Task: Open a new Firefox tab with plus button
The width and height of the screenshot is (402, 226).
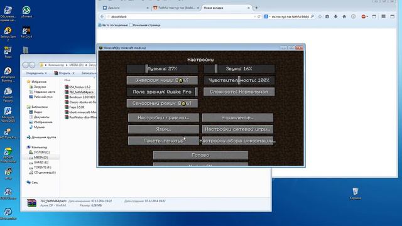Action: (256, 8)
